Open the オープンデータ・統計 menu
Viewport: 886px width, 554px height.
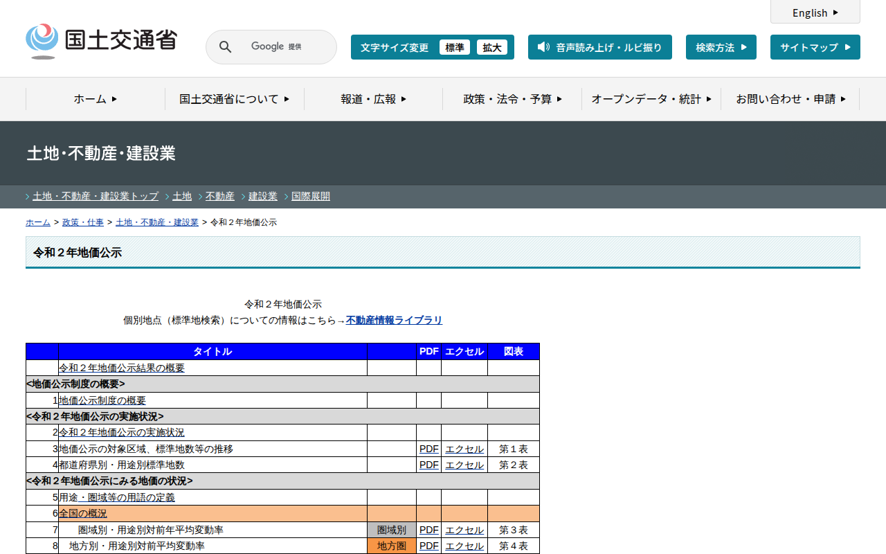pyautogui.click(x=651, y=99)
